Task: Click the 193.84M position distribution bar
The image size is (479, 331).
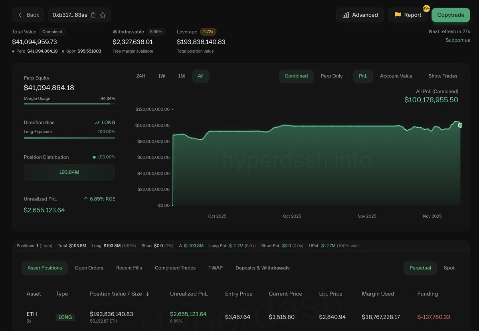Action: [x=69, y=172]
